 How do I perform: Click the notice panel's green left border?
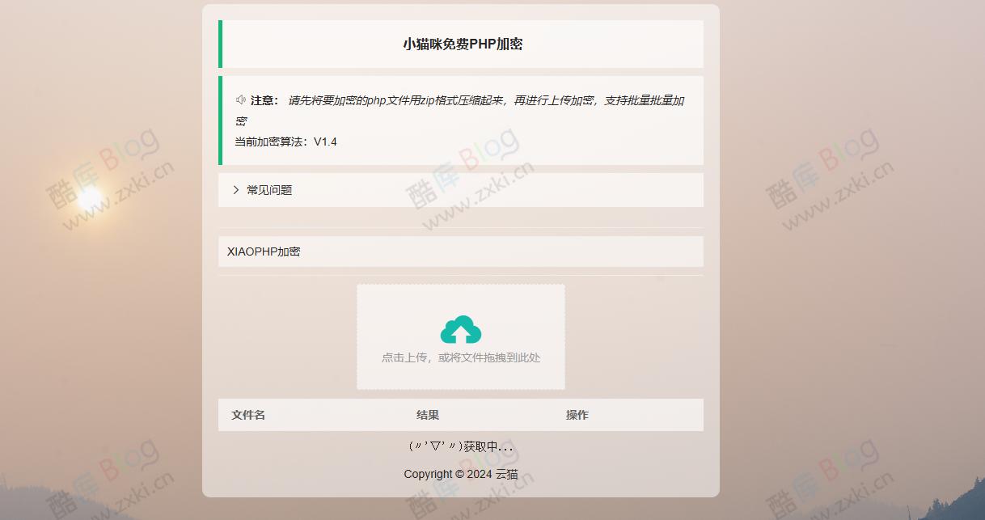tap(220, 120)
